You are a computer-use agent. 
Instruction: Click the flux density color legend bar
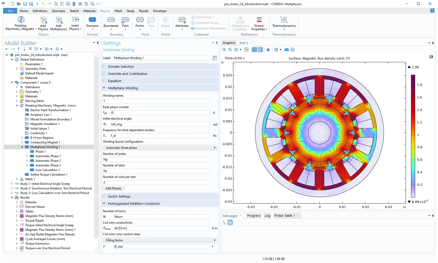tap(413, 135)
